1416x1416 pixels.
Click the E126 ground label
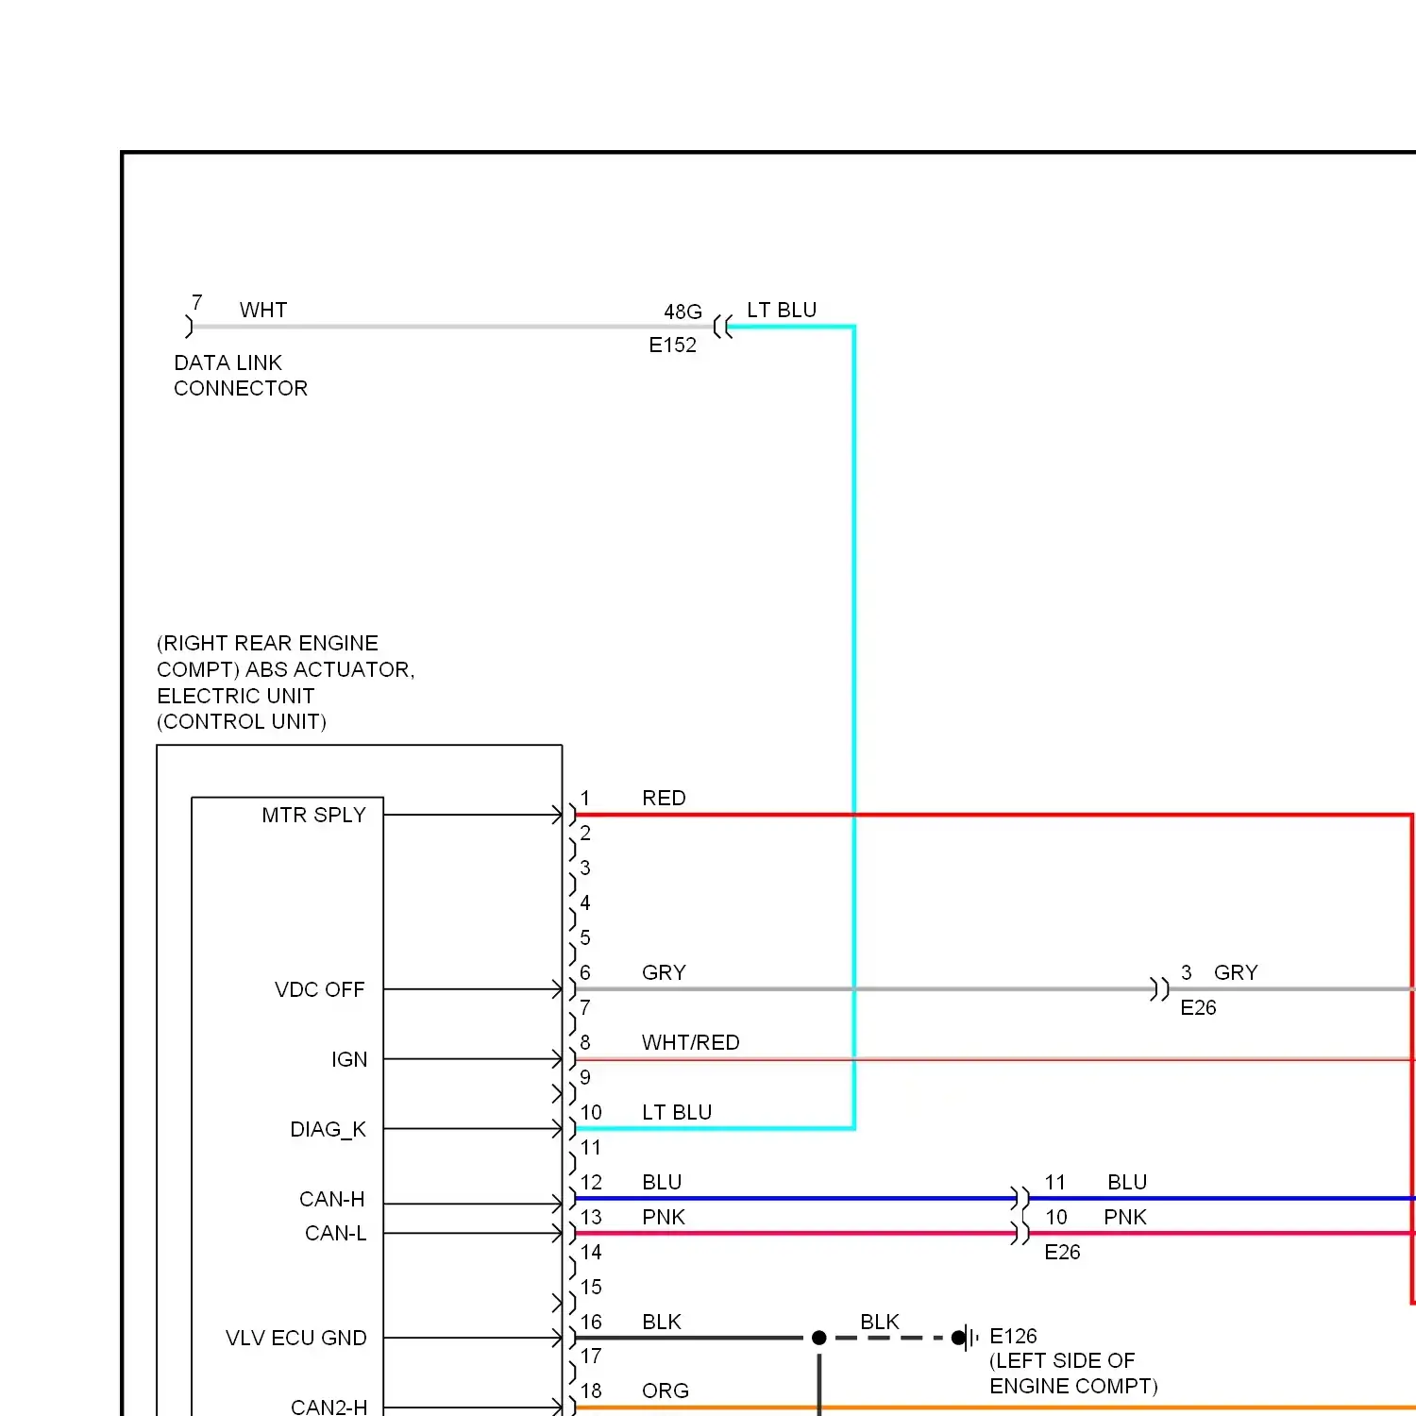point(1013,1337)
